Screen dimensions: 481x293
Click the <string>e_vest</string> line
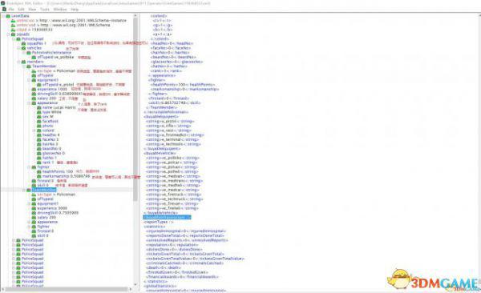pyautogui.click(x=168, y=130)
